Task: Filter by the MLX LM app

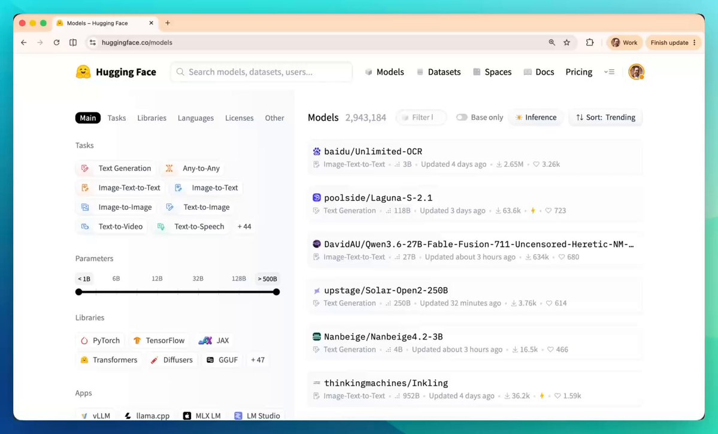Action: coord(201,415)
